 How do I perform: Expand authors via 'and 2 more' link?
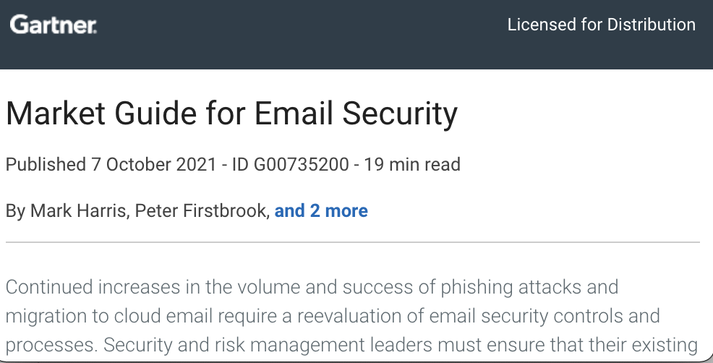321,210
